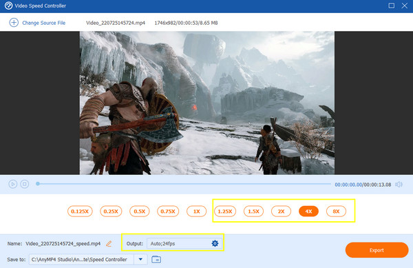The height and width of the screenshot is (268, 413).
Task: Click the Export button
Action: click(377, 250)
